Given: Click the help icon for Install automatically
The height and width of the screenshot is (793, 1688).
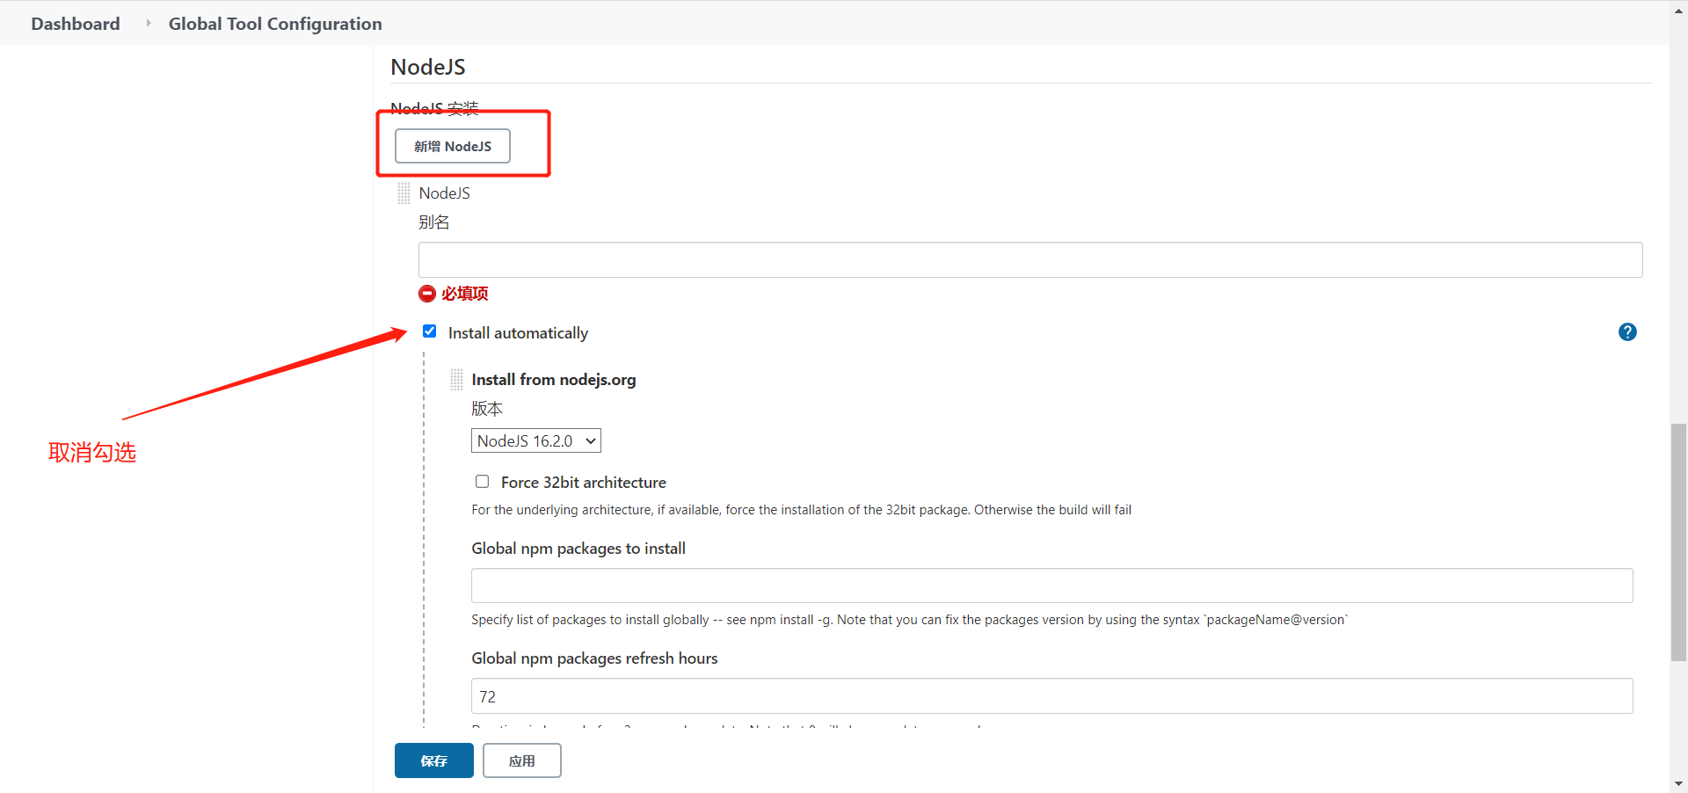Looking at the screenshot, I should pos(1627,332).
